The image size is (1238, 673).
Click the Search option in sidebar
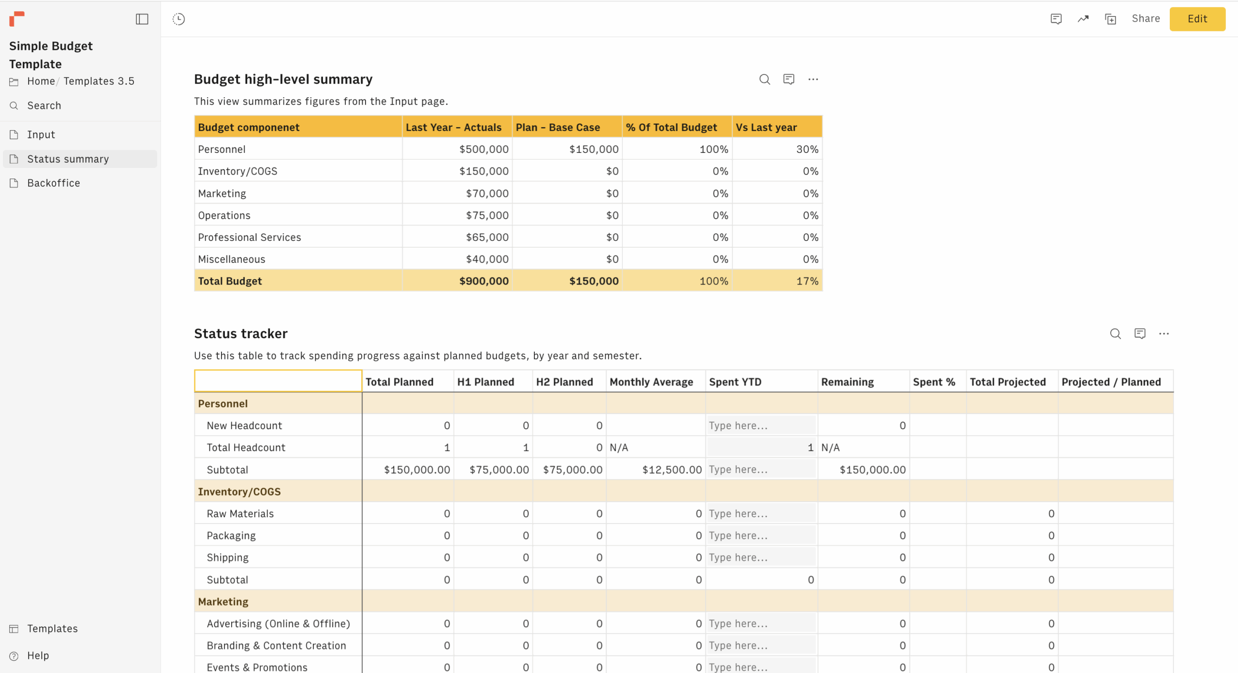point(44,105)
